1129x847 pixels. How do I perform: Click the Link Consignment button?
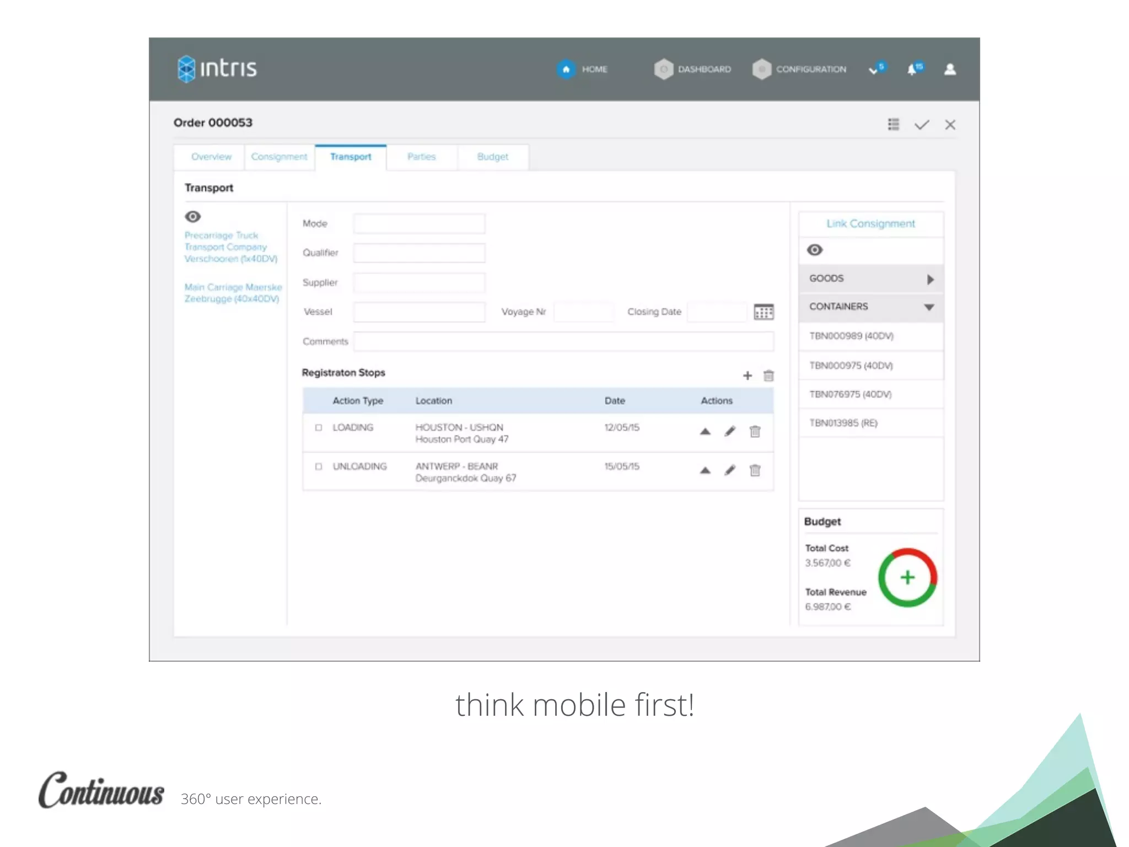click(x=870, y=224)
